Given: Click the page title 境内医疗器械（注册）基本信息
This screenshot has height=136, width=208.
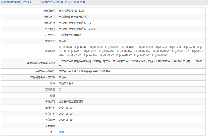Looking at the screenshot, I should (x=44, y=2).
